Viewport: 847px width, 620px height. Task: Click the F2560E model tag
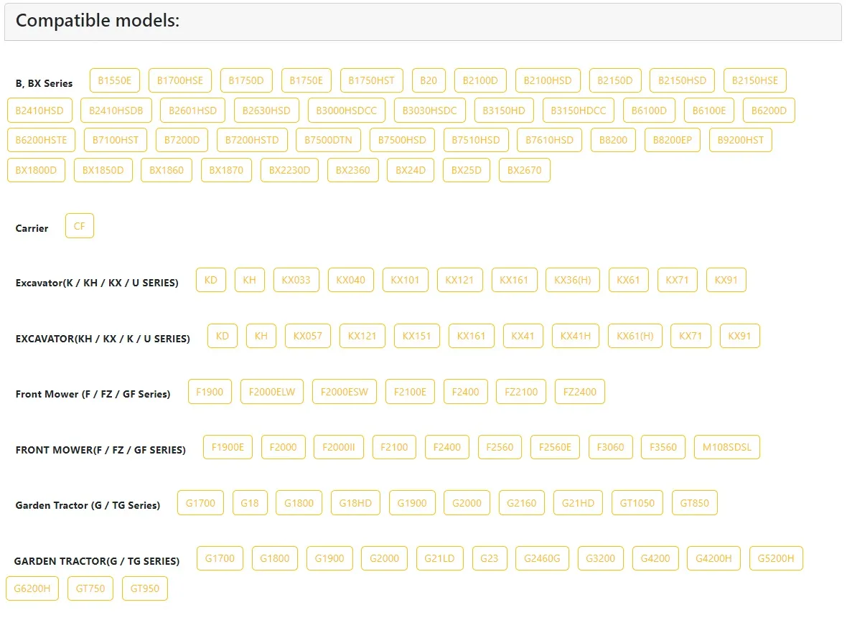555,447
